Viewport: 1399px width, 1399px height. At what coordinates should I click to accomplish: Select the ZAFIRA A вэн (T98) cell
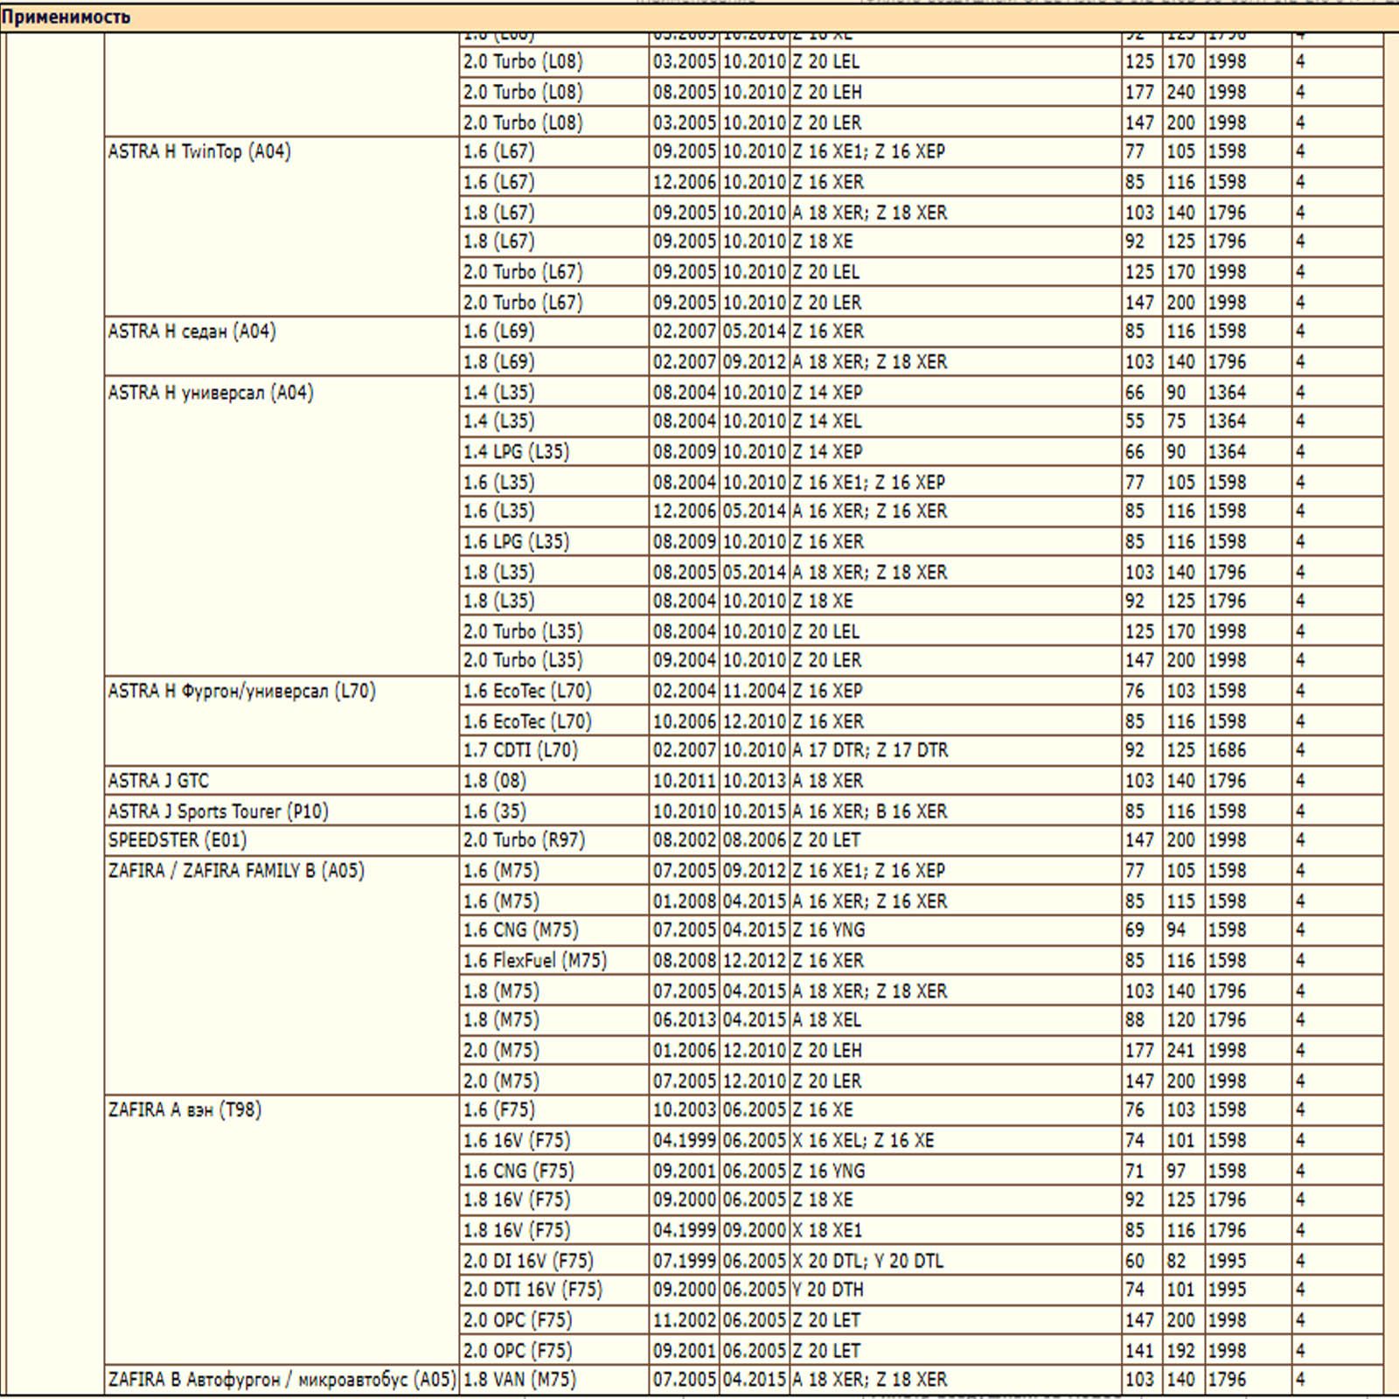point(184,1110)
